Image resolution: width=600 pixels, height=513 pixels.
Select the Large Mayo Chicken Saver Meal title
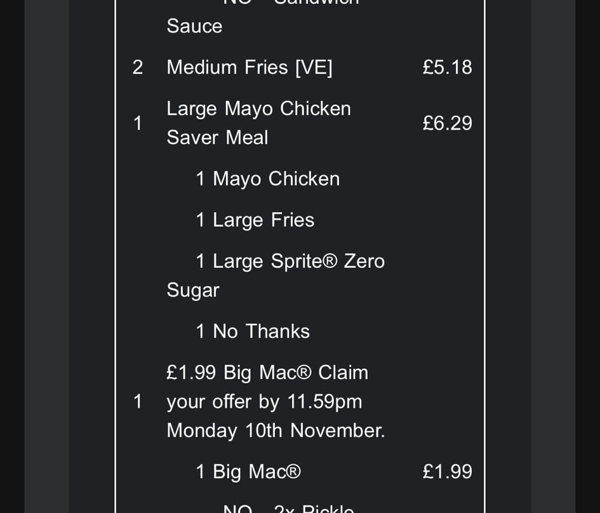[x=258, y=123]
